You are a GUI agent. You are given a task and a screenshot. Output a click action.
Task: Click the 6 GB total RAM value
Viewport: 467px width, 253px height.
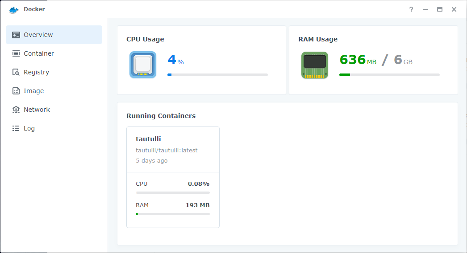[403, 60]
